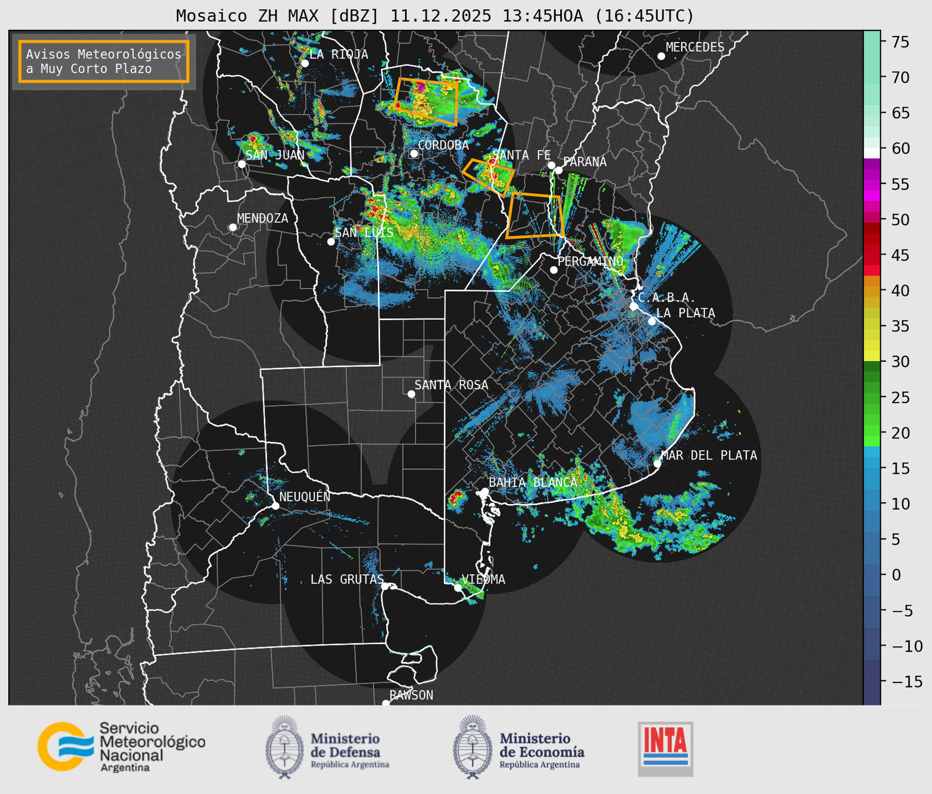Screen dimensions: 932x794
Task: Pick the Neuquén city marker dot
Action: [275, 506]
